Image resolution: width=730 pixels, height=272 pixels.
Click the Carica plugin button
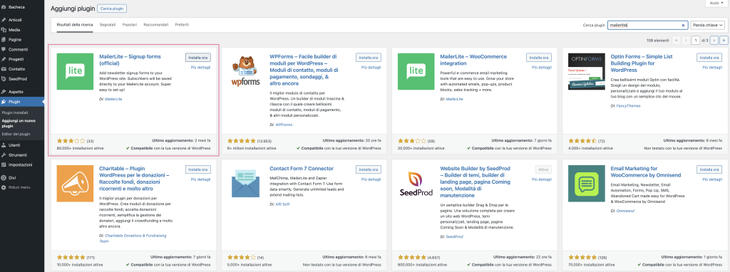click(x=112, y=9)
